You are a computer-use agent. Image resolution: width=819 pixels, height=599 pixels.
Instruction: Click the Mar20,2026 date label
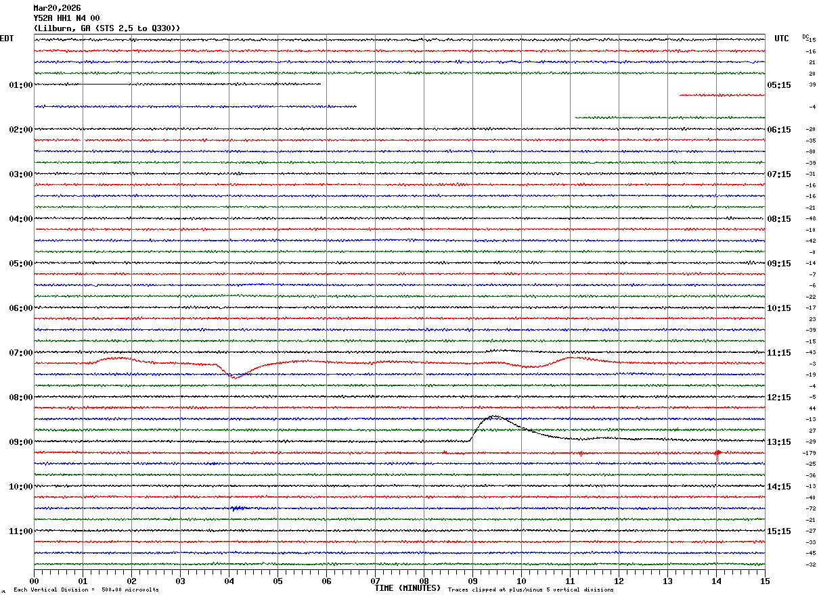[x=57, y=8]
